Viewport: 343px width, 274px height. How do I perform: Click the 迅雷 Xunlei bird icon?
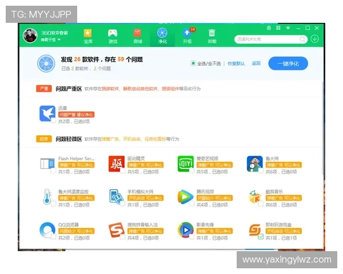(47, 114)
